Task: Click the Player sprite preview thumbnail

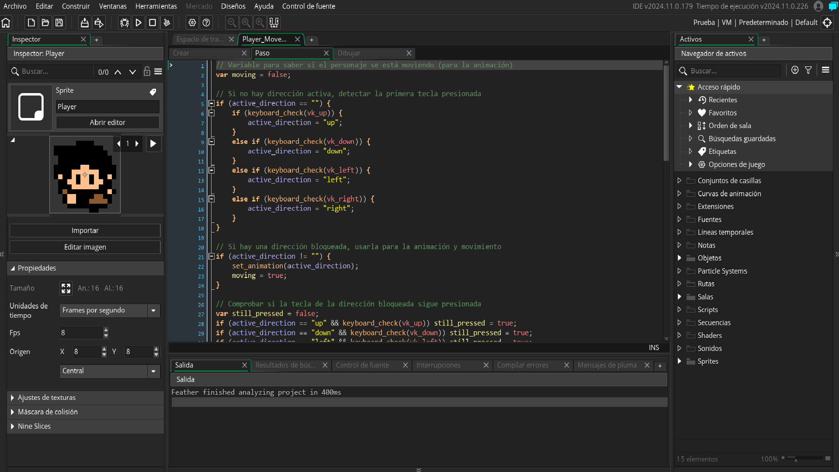Action: click(85, 175)
